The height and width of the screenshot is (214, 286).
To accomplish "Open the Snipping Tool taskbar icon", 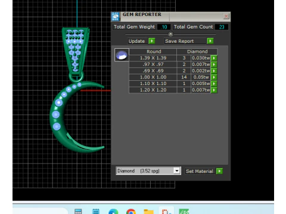I will [x=166, y=211].
